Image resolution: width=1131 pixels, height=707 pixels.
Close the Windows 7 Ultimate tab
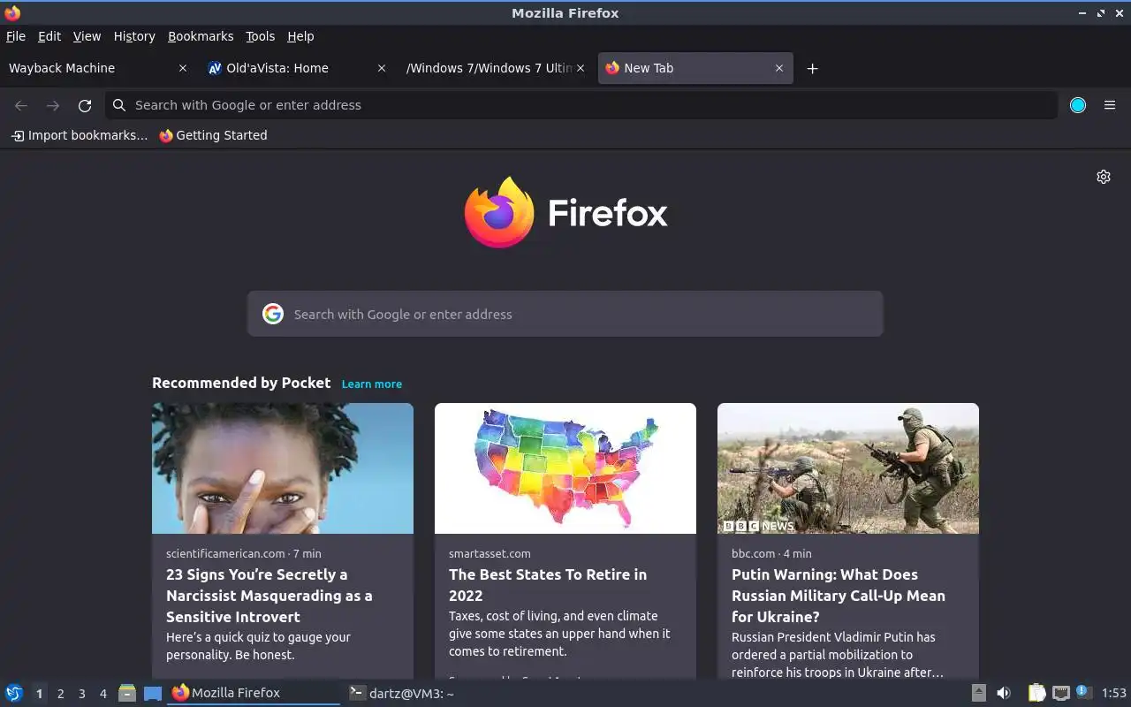pyautogui.click(x=581, y=68)
